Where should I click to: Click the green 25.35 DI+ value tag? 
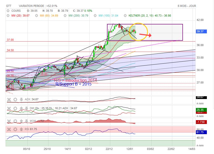[201, 110]
